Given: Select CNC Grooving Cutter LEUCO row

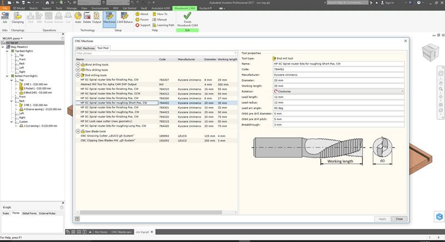Looking at the screenshot, I should pos(156,136).
